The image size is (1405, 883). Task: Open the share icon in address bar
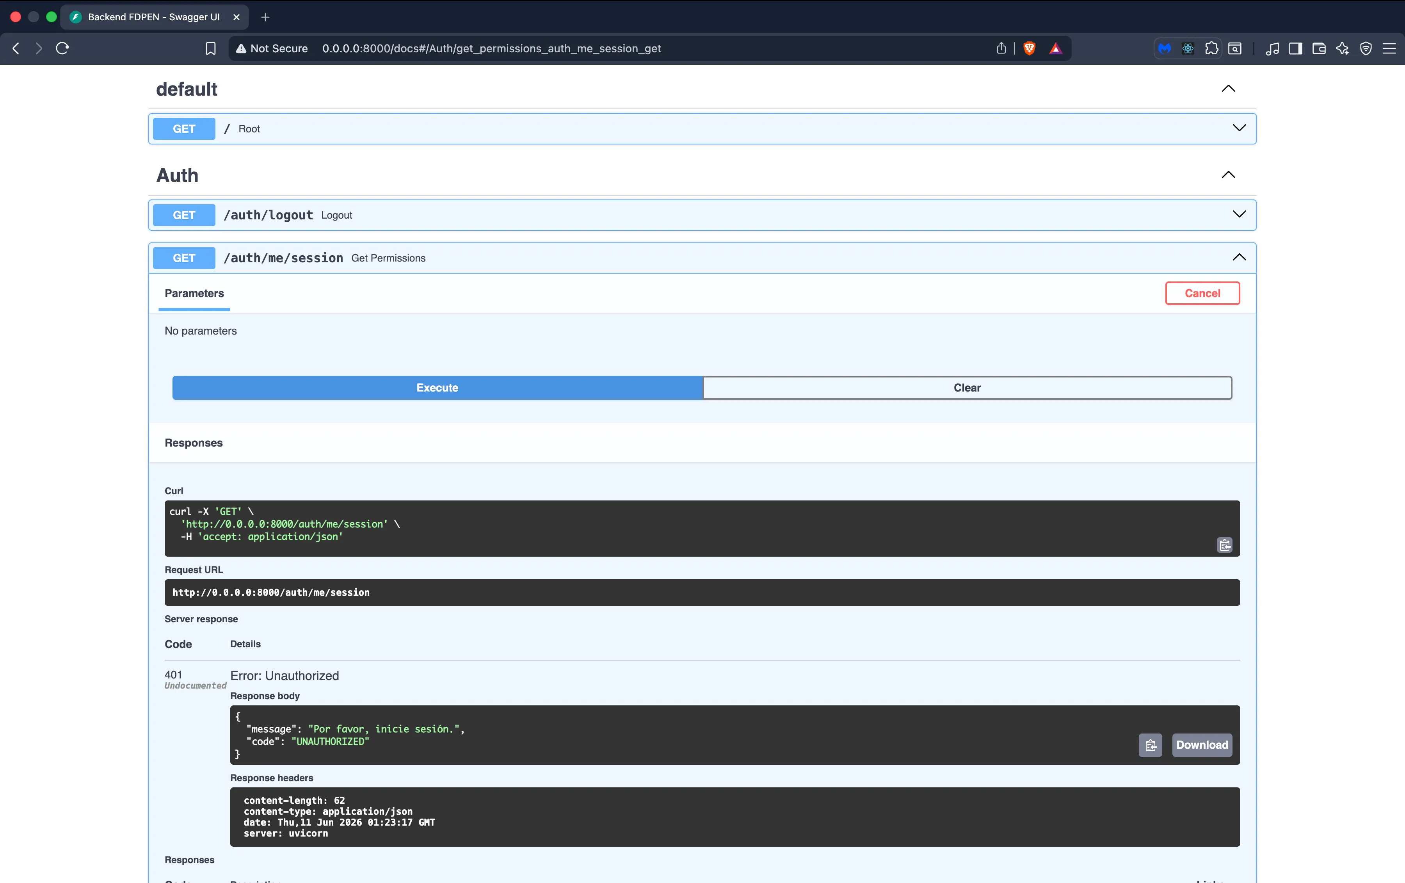[1001, 48]
